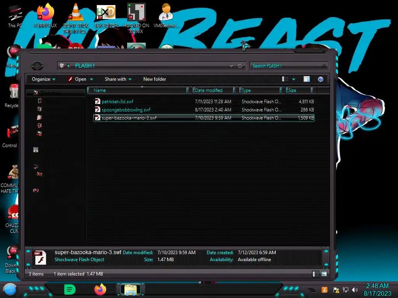Click the Open button in toolbar
This screenshot has width=398, height=298.
click(77, 79)
